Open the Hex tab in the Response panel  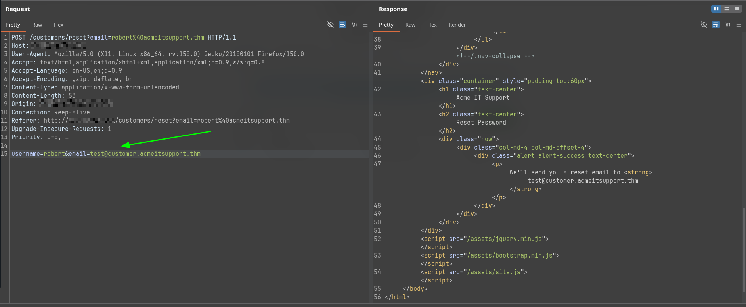pos(432,25)
